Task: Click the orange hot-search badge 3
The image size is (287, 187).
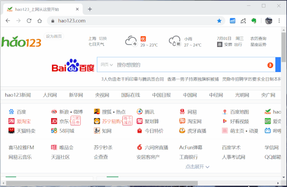Action: (270, 65)
